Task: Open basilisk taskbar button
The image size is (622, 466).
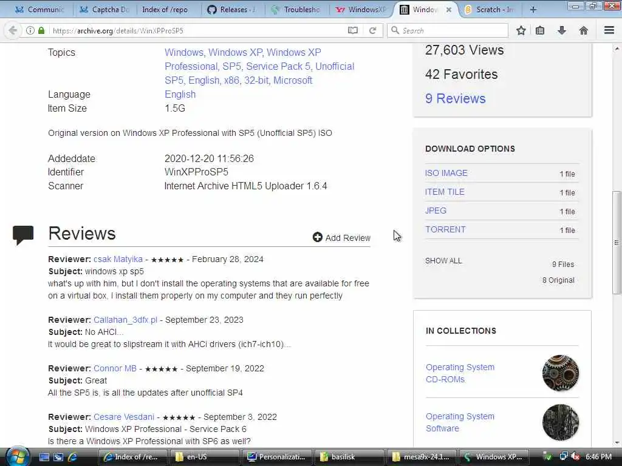Action: pos(348,457)
